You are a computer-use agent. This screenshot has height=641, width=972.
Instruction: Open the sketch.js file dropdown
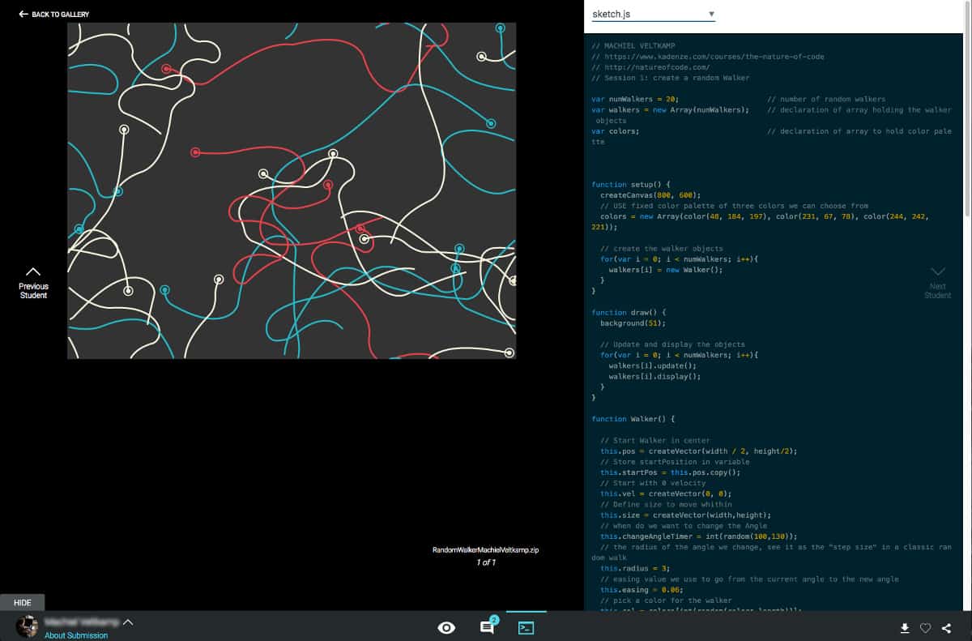[x=653, y=15]
